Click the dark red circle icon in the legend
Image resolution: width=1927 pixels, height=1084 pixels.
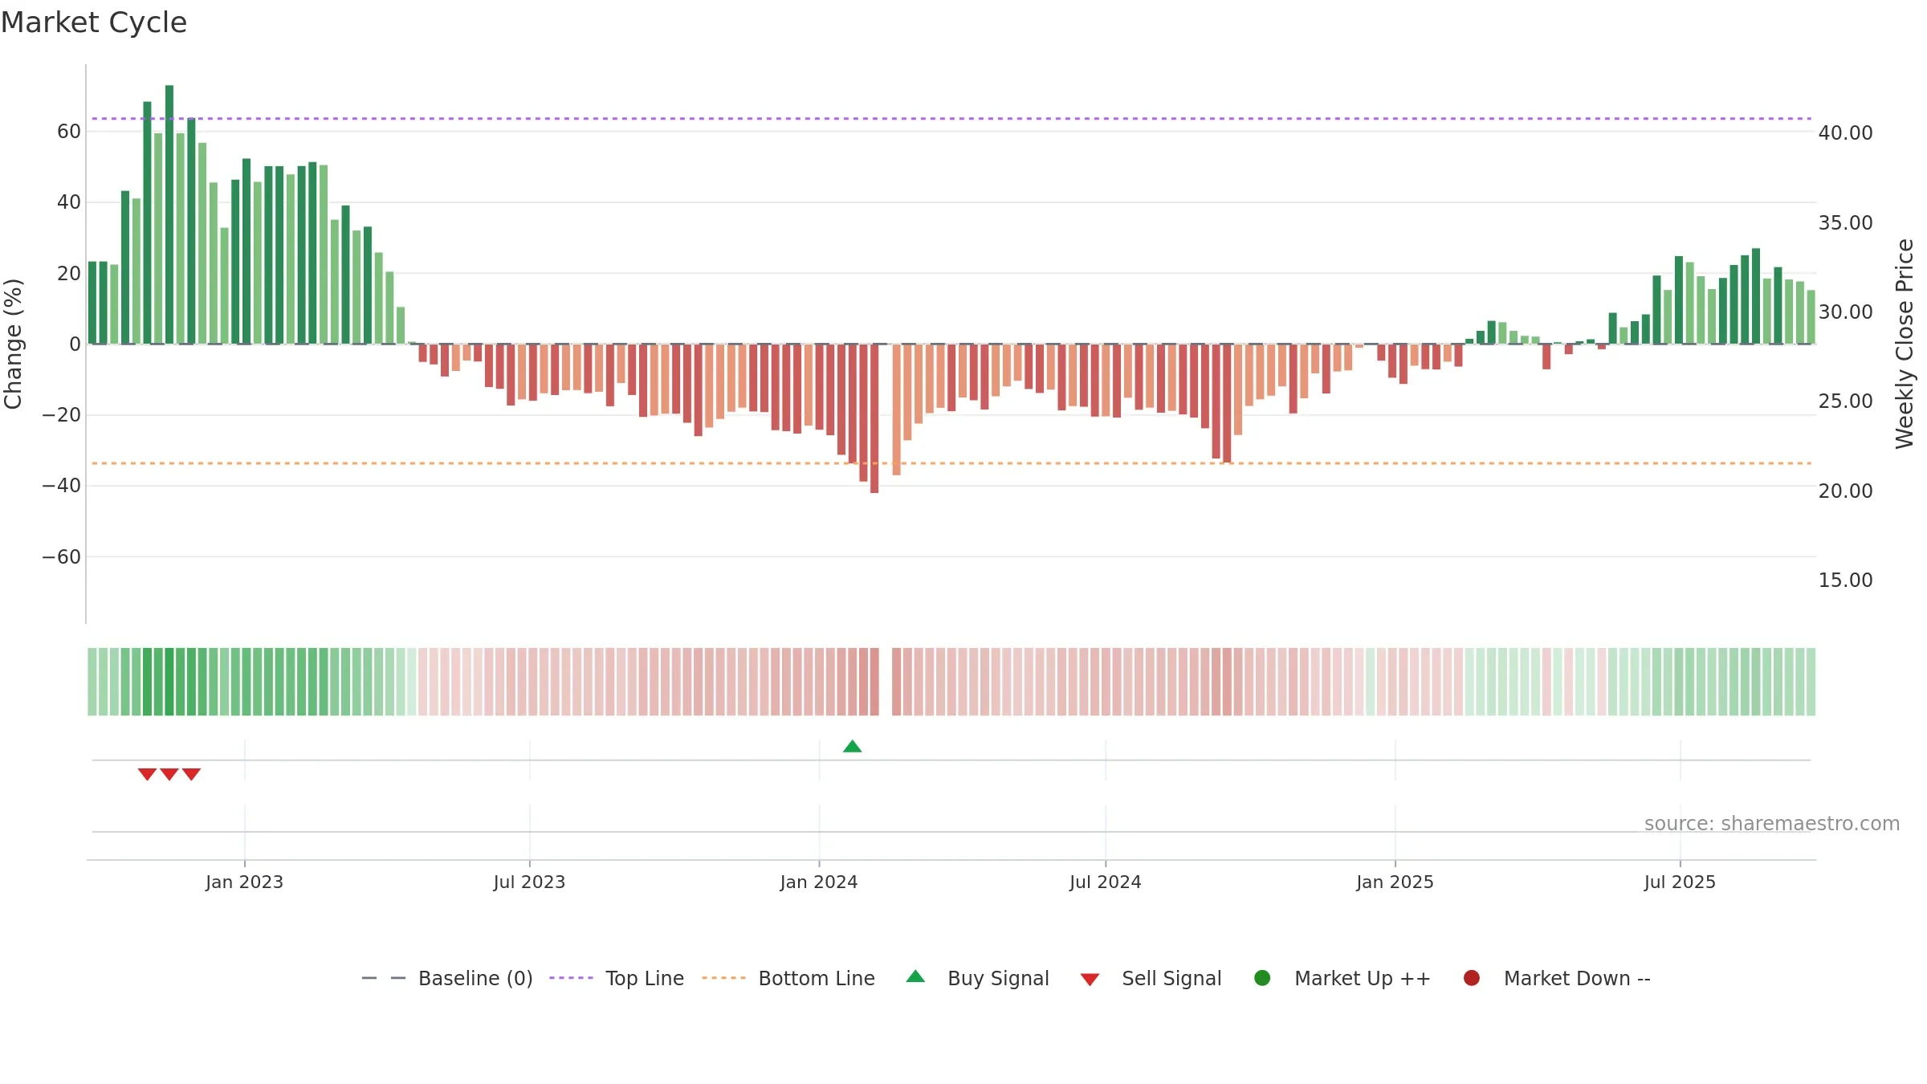(1472, 978)
